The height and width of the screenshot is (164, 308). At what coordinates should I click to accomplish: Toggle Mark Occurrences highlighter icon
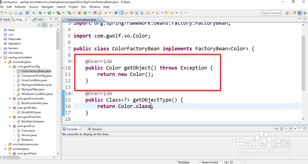121,13
